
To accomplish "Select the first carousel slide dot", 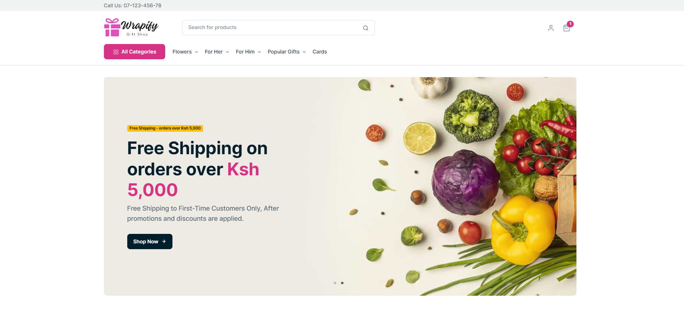I will tap(335, 283).
